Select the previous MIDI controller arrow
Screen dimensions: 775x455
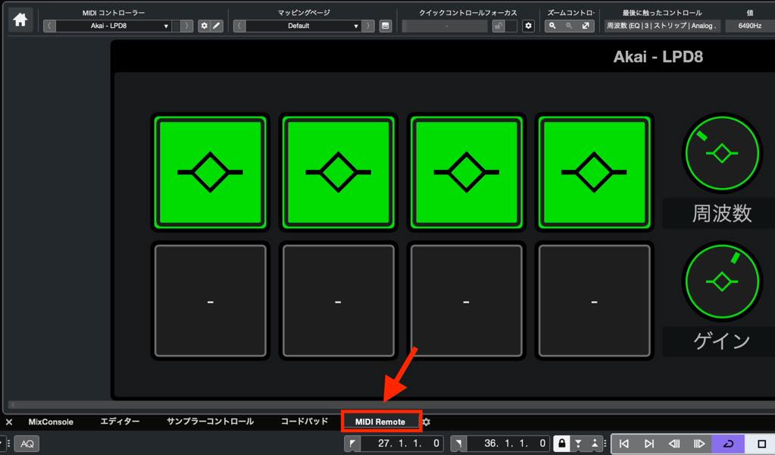[49, 26]
